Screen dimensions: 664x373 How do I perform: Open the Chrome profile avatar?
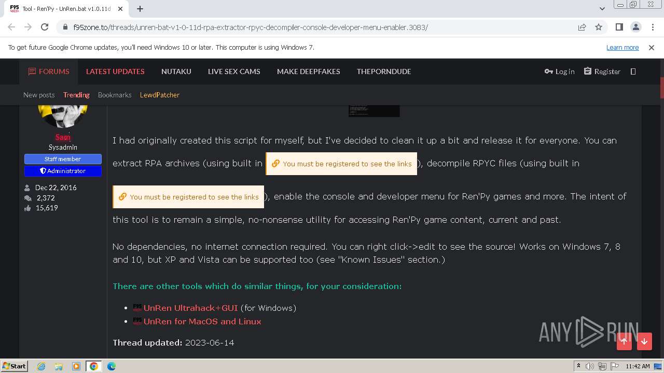pyautogui.click(x=635, y=27)
